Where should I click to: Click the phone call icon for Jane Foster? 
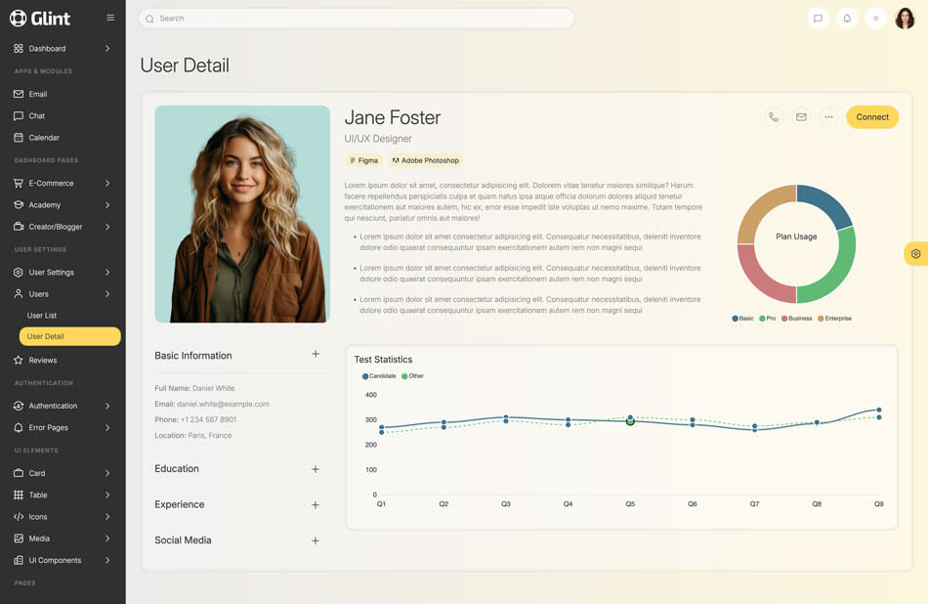(x=774, y=117)
